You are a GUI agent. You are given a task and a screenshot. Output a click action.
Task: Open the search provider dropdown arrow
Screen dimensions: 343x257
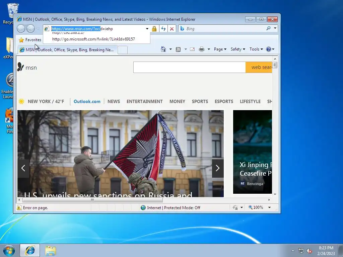pyautogui.click(x=275, y=28)
